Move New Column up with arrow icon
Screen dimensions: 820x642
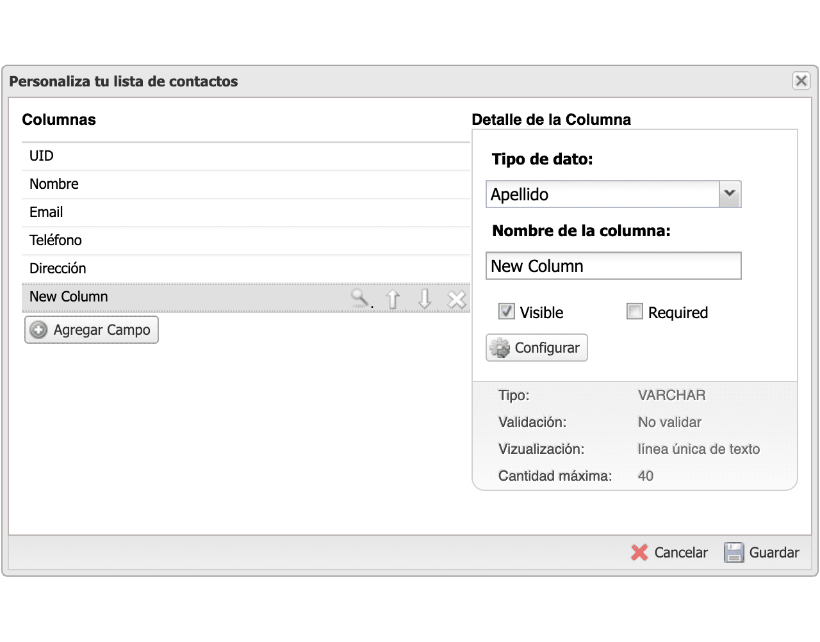393,299
